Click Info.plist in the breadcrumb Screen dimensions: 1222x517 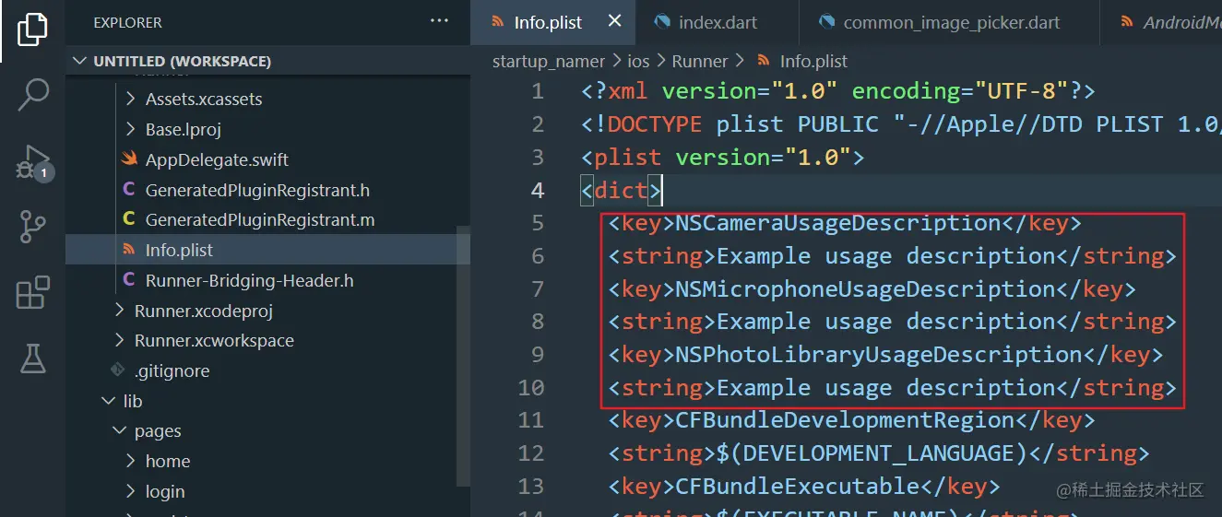coord(813,62)
